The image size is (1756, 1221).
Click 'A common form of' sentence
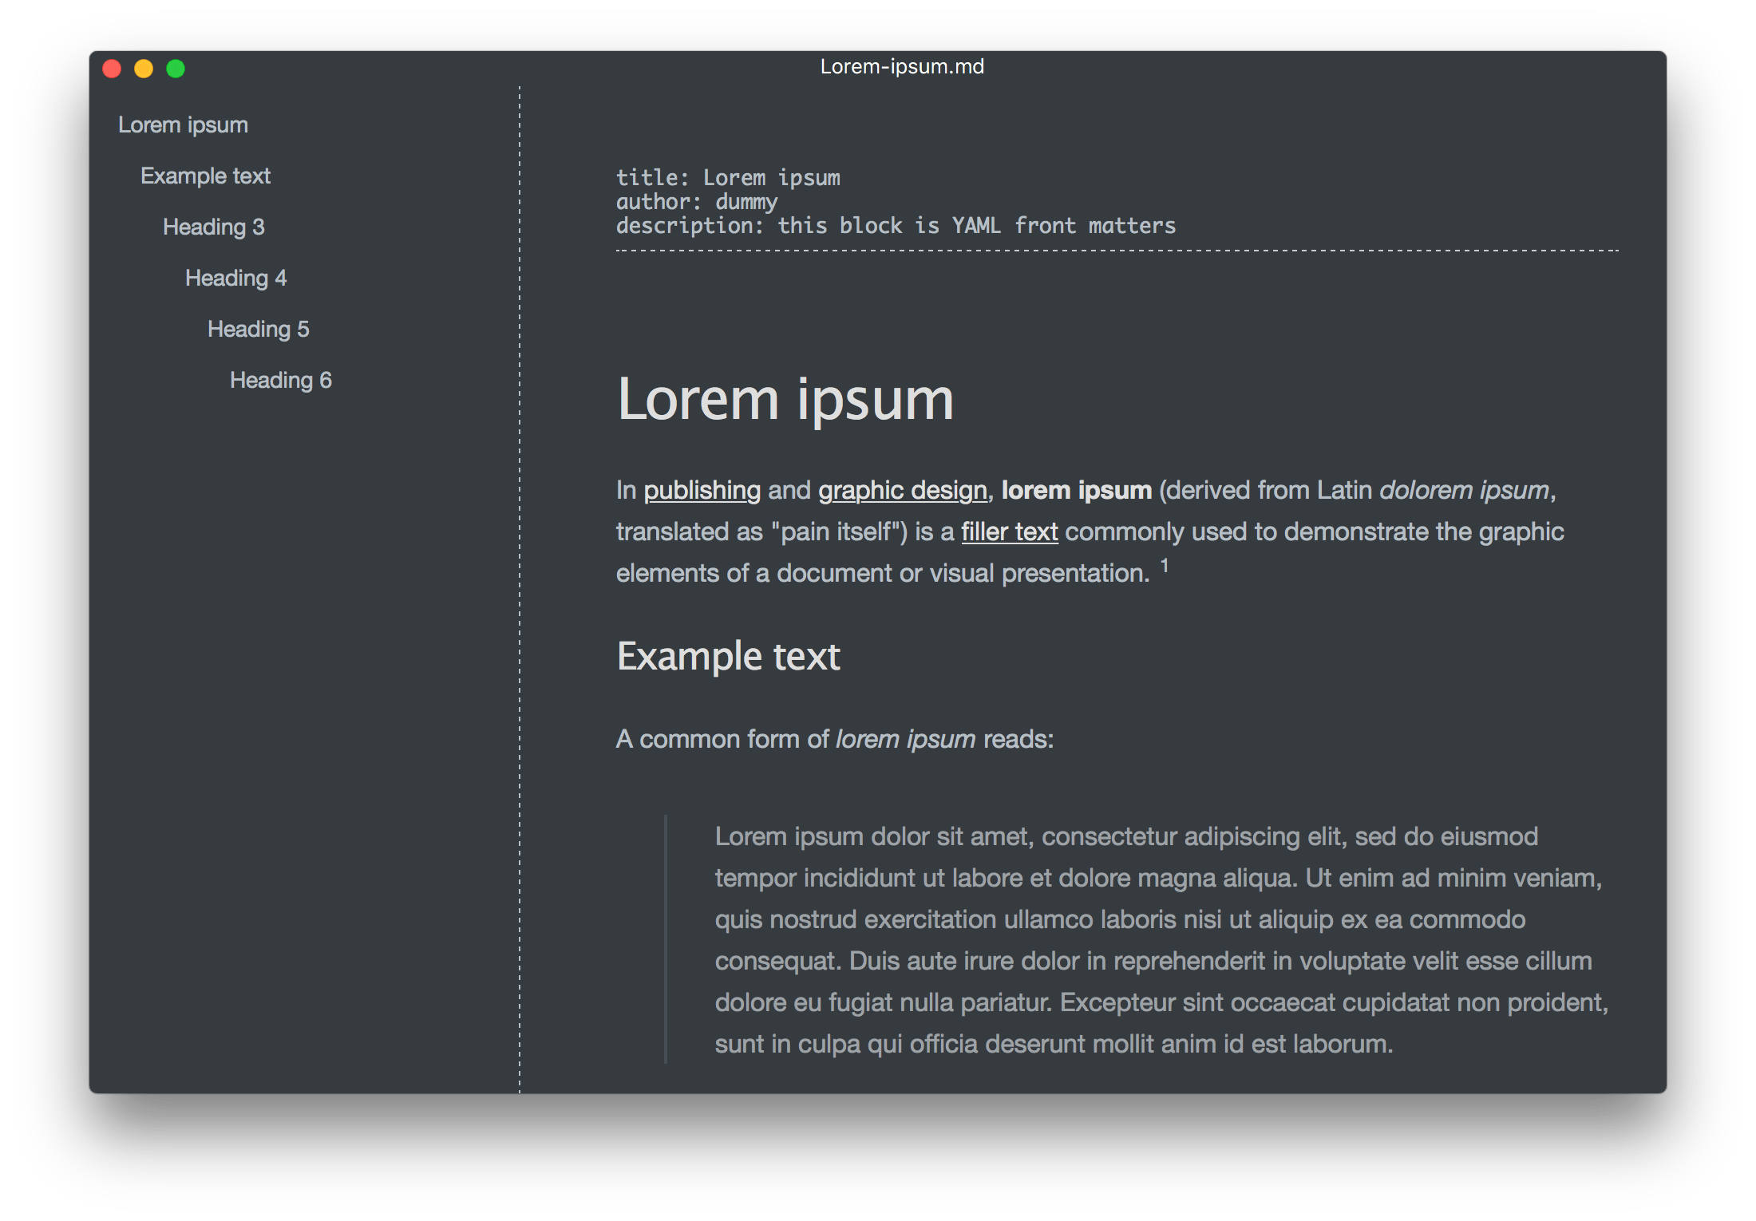point(835,740)
